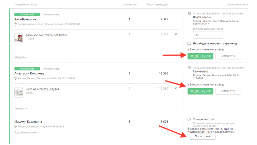Click the clock icon next to Ожидание стопа

[x=189, y=119]
